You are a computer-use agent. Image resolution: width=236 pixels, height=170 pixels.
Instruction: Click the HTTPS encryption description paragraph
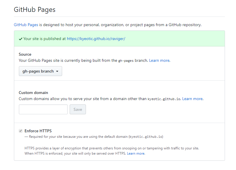112,148
